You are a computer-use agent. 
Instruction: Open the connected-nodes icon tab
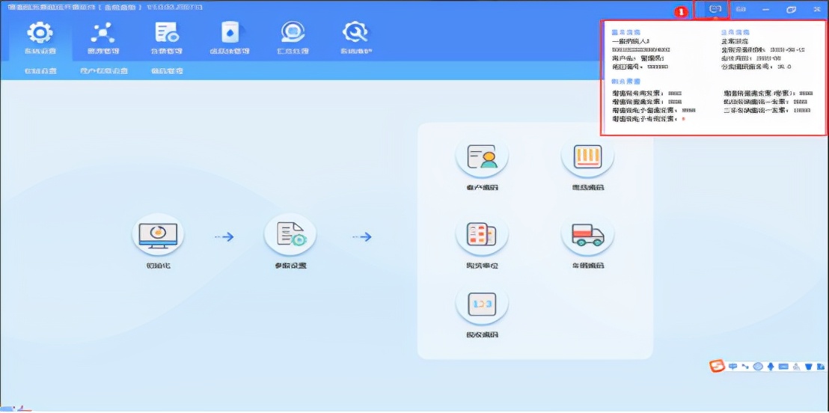[x=103, y=39]
